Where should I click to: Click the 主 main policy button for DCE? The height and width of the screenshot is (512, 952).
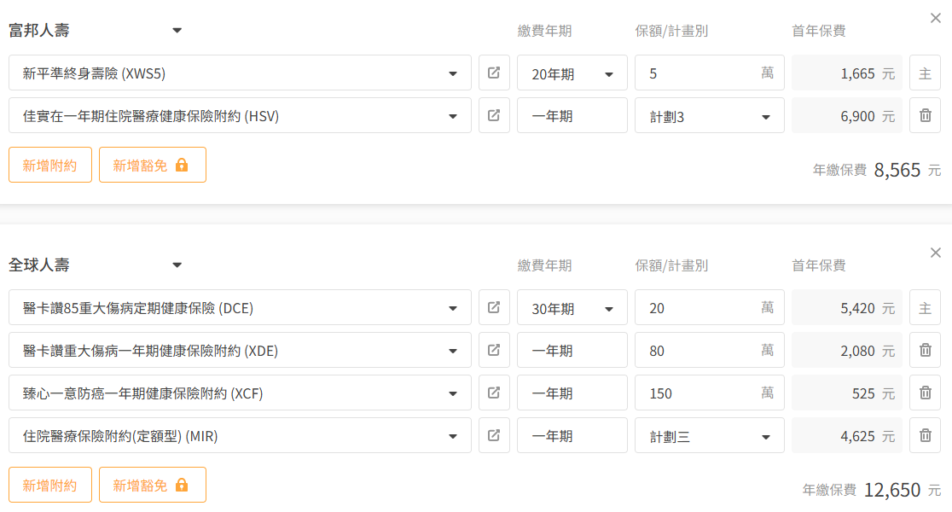pos(925,308)
